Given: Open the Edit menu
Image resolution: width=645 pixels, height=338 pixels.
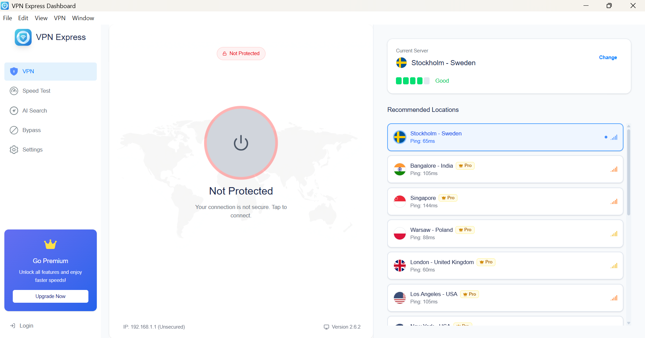Looking at the screenshot, I should tap(23, 18).
